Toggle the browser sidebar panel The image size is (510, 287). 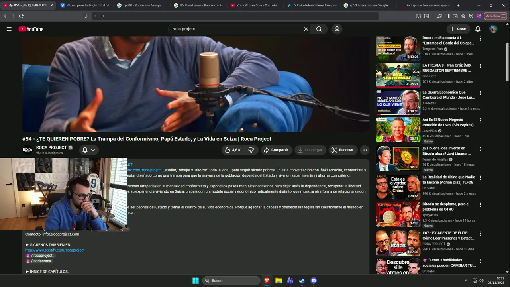(x=447, y=16)
